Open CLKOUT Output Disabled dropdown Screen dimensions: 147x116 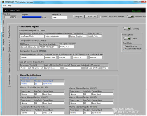point(78,36)
